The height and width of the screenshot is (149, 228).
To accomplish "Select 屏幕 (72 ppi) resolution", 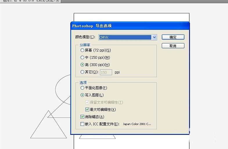I will click(x=82, y=50).
